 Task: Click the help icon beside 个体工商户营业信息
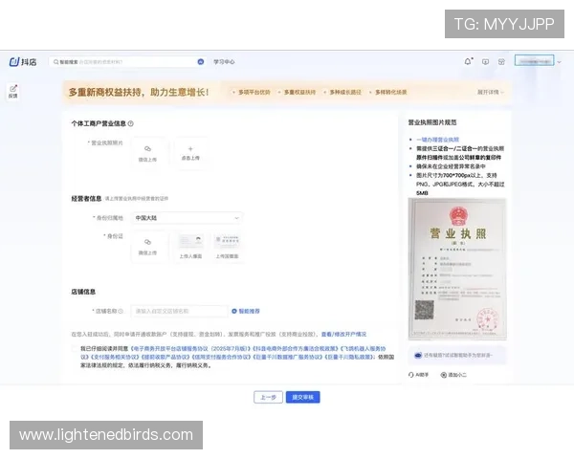click(x=131, y=123)
